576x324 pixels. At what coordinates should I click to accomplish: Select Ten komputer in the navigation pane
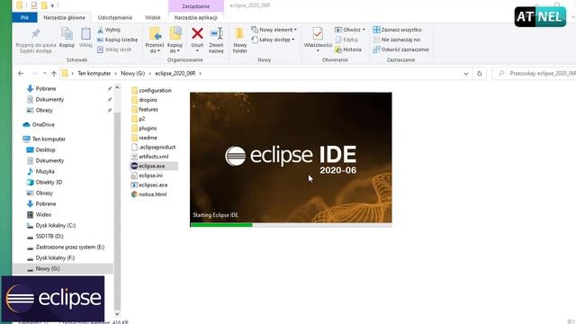point(49,139)
